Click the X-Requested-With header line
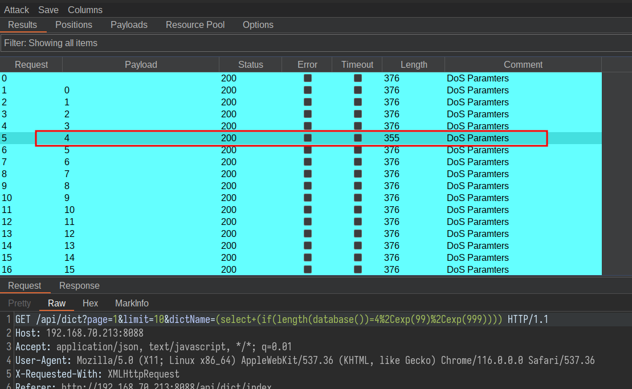This screenshot has width=632, height=389. pos(97,374)
